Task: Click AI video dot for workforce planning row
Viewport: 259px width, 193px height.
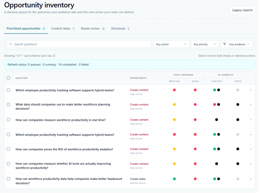Action: coord(238,104)
